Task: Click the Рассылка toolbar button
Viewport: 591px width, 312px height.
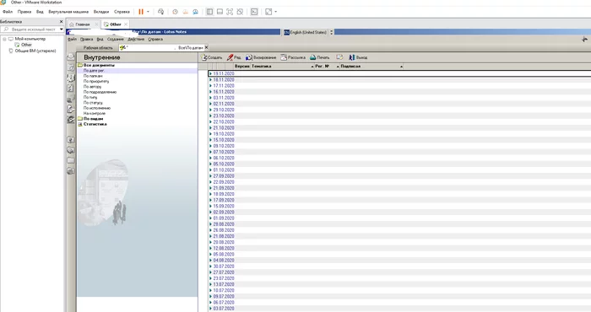Action: [x=293, y=57]
